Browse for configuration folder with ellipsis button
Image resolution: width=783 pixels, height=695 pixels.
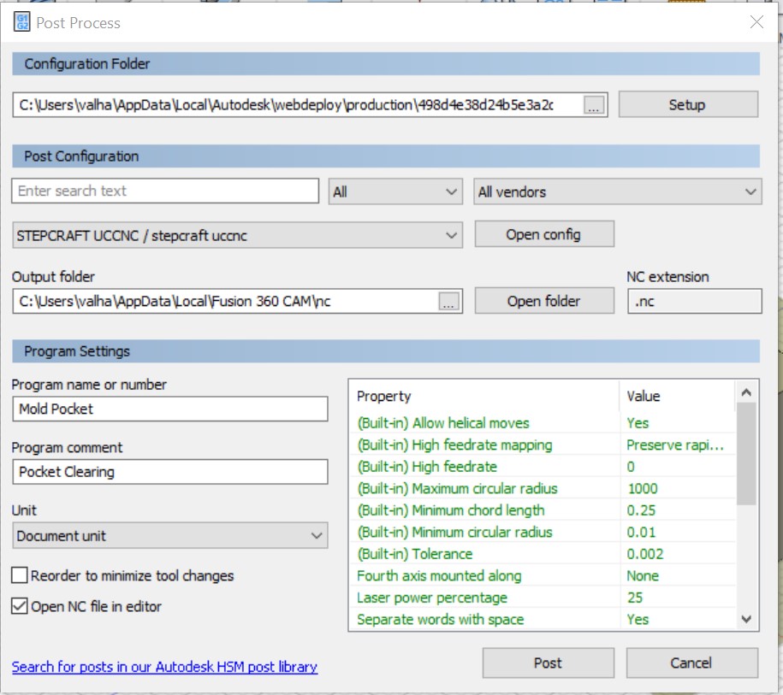[595, 105]
